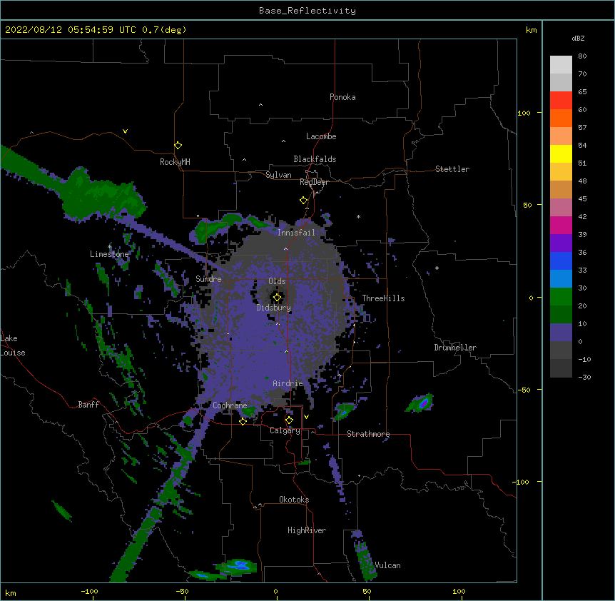This screenshot has height=601, width=615.
Task: Click the Strathmore label
Action: click(368, 434)
